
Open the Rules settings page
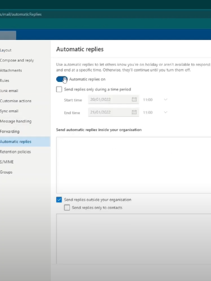4,81
